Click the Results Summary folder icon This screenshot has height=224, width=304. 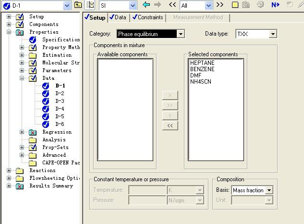click(x=20, y=186)
